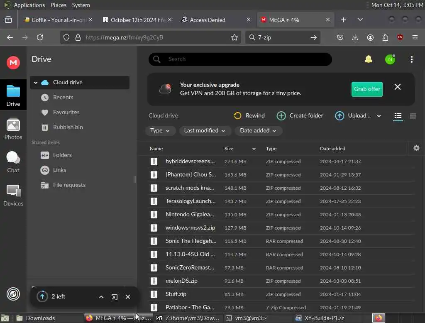425x323 pixels.
Task: Open the Photos section in sidebar
Action: click(x=13, y=129)
